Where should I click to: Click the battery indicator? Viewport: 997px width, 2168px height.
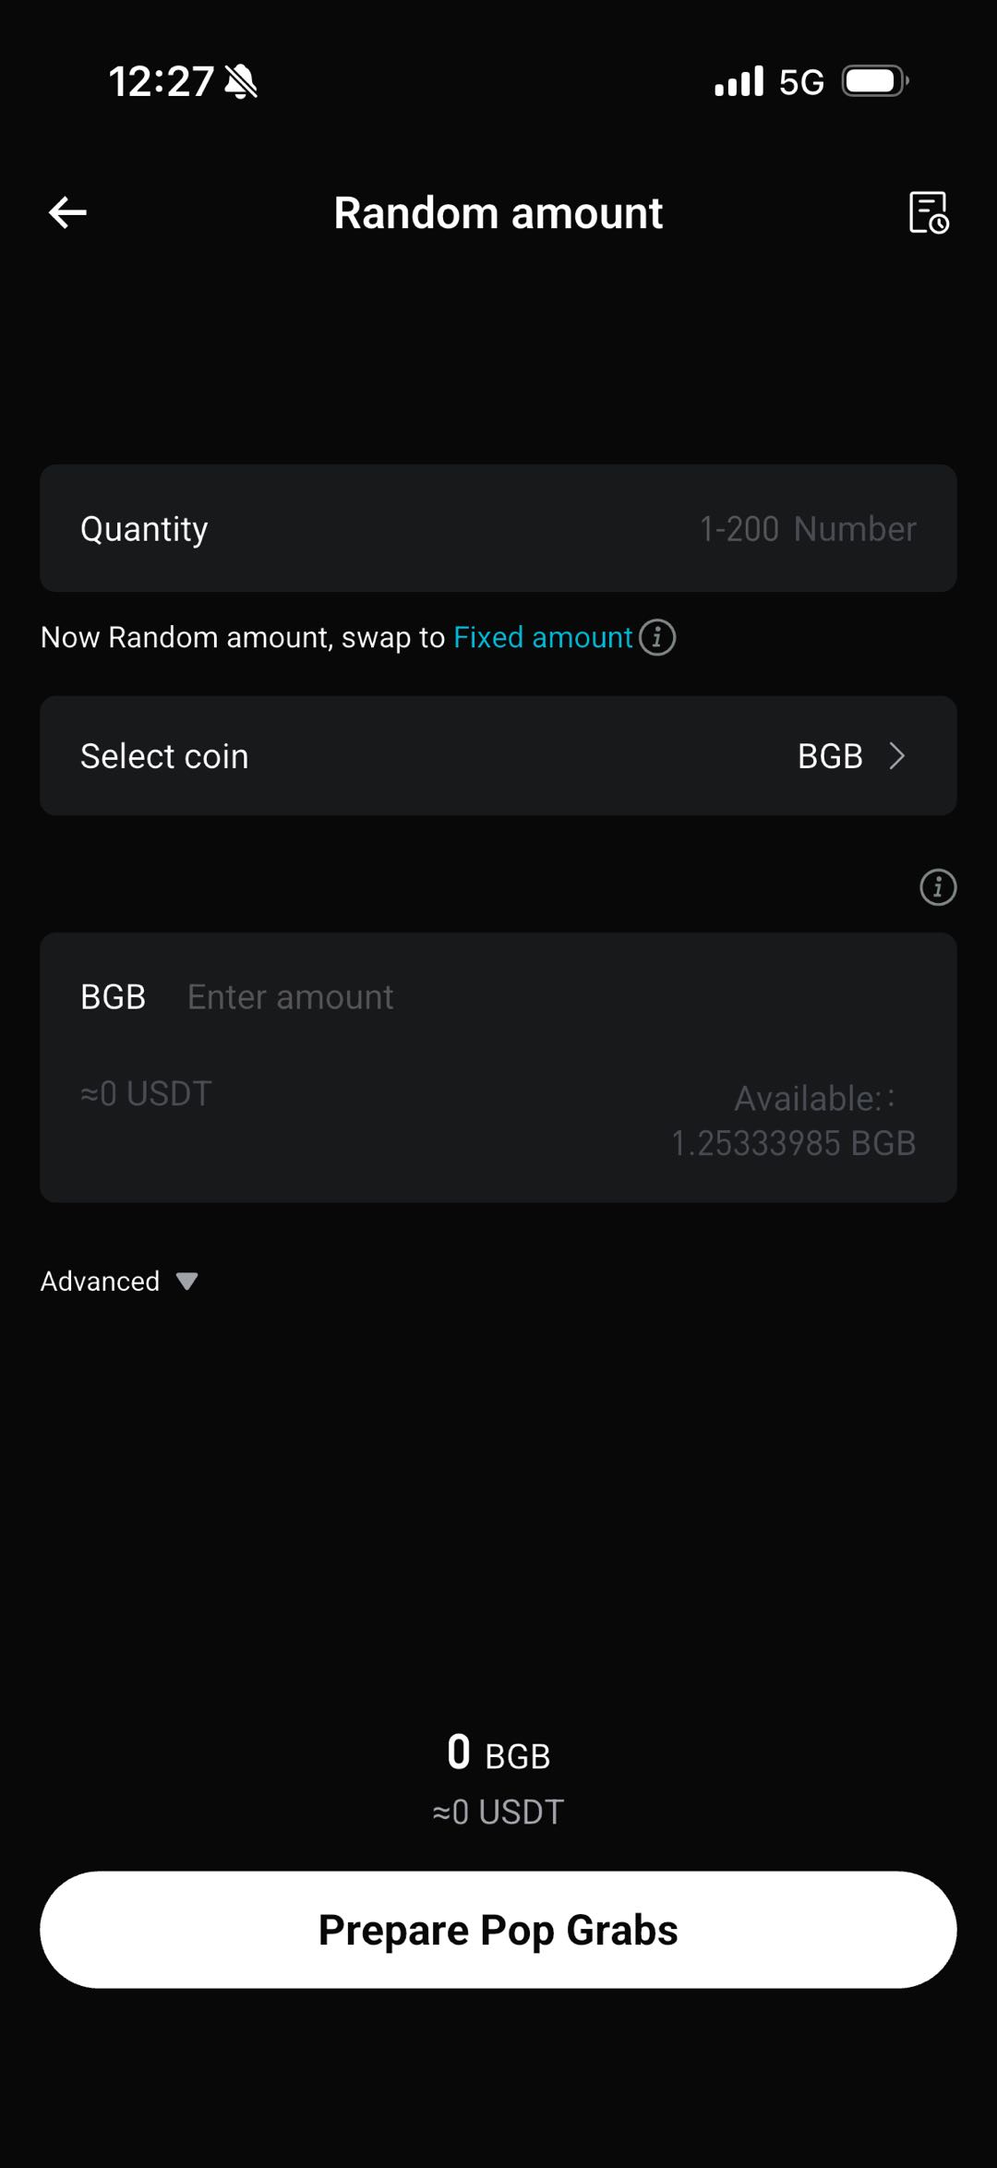point(871,81)
